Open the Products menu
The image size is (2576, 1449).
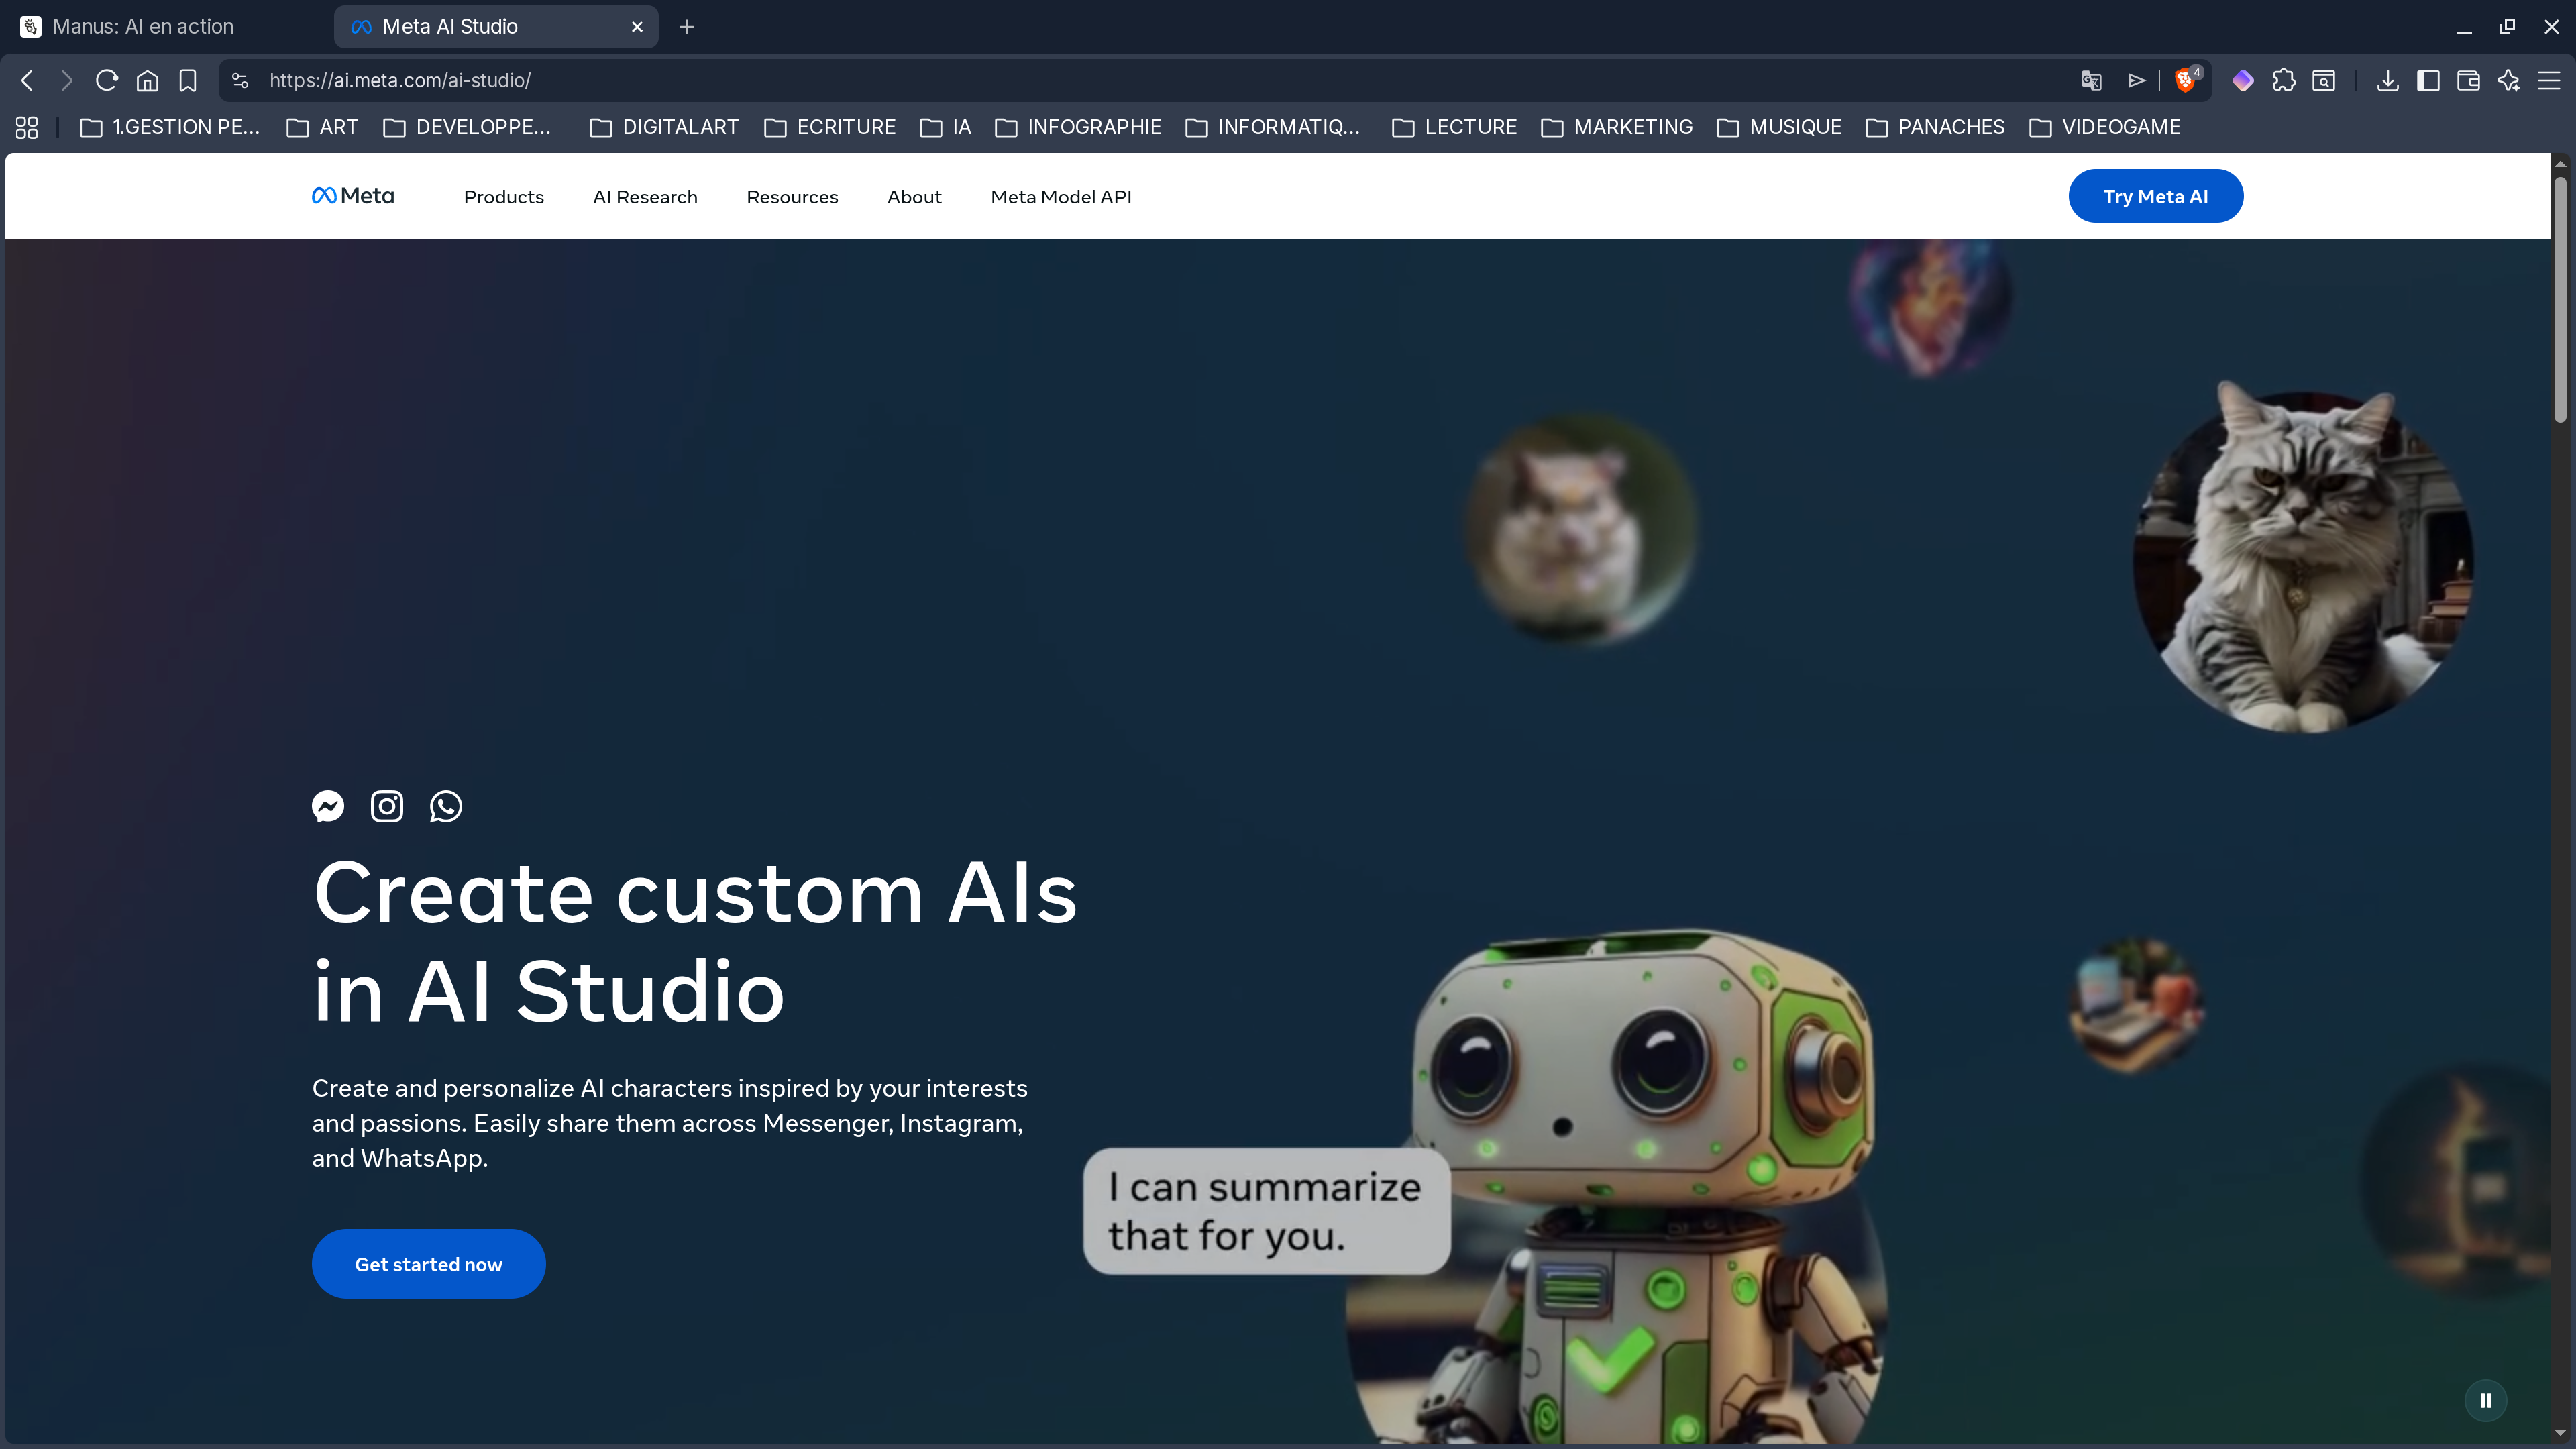point(504,197)
